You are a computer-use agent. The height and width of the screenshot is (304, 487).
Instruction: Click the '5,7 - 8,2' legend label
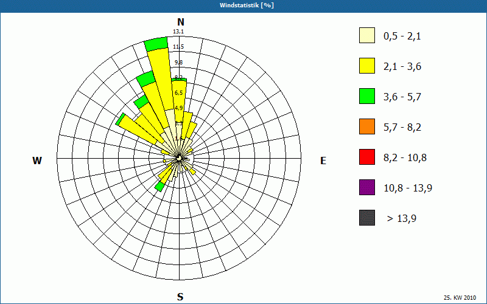pyautogui.click(x=402, y=128)
